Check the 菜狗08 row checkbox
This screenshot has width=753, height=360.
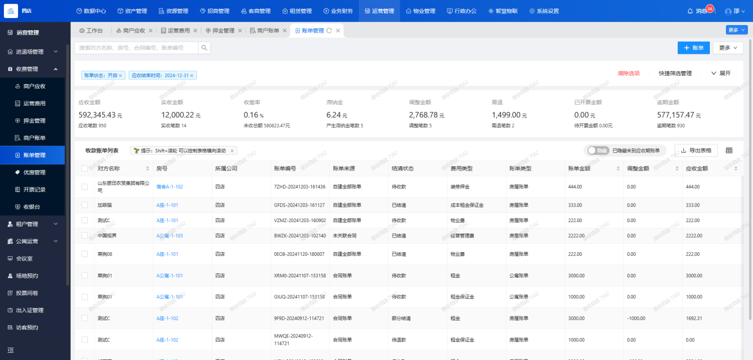[x=84, y=254]
